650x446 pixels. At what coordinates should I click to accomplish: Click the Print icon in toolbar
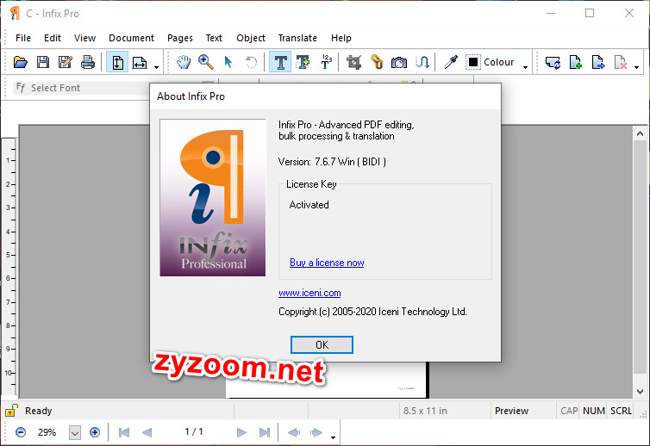pyautogui.click(x=87, y=62)
